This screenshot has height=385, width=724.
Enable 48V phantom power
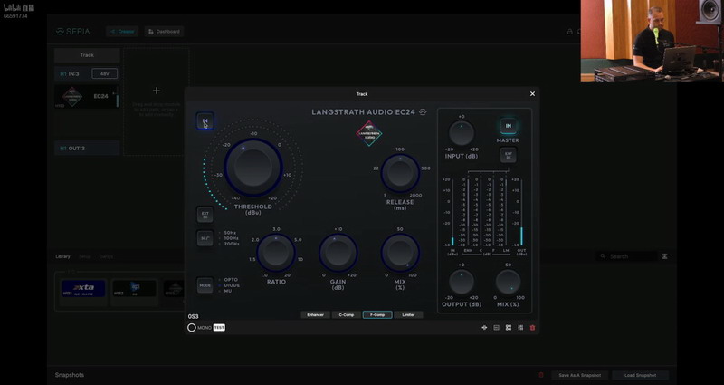point(105,74)
